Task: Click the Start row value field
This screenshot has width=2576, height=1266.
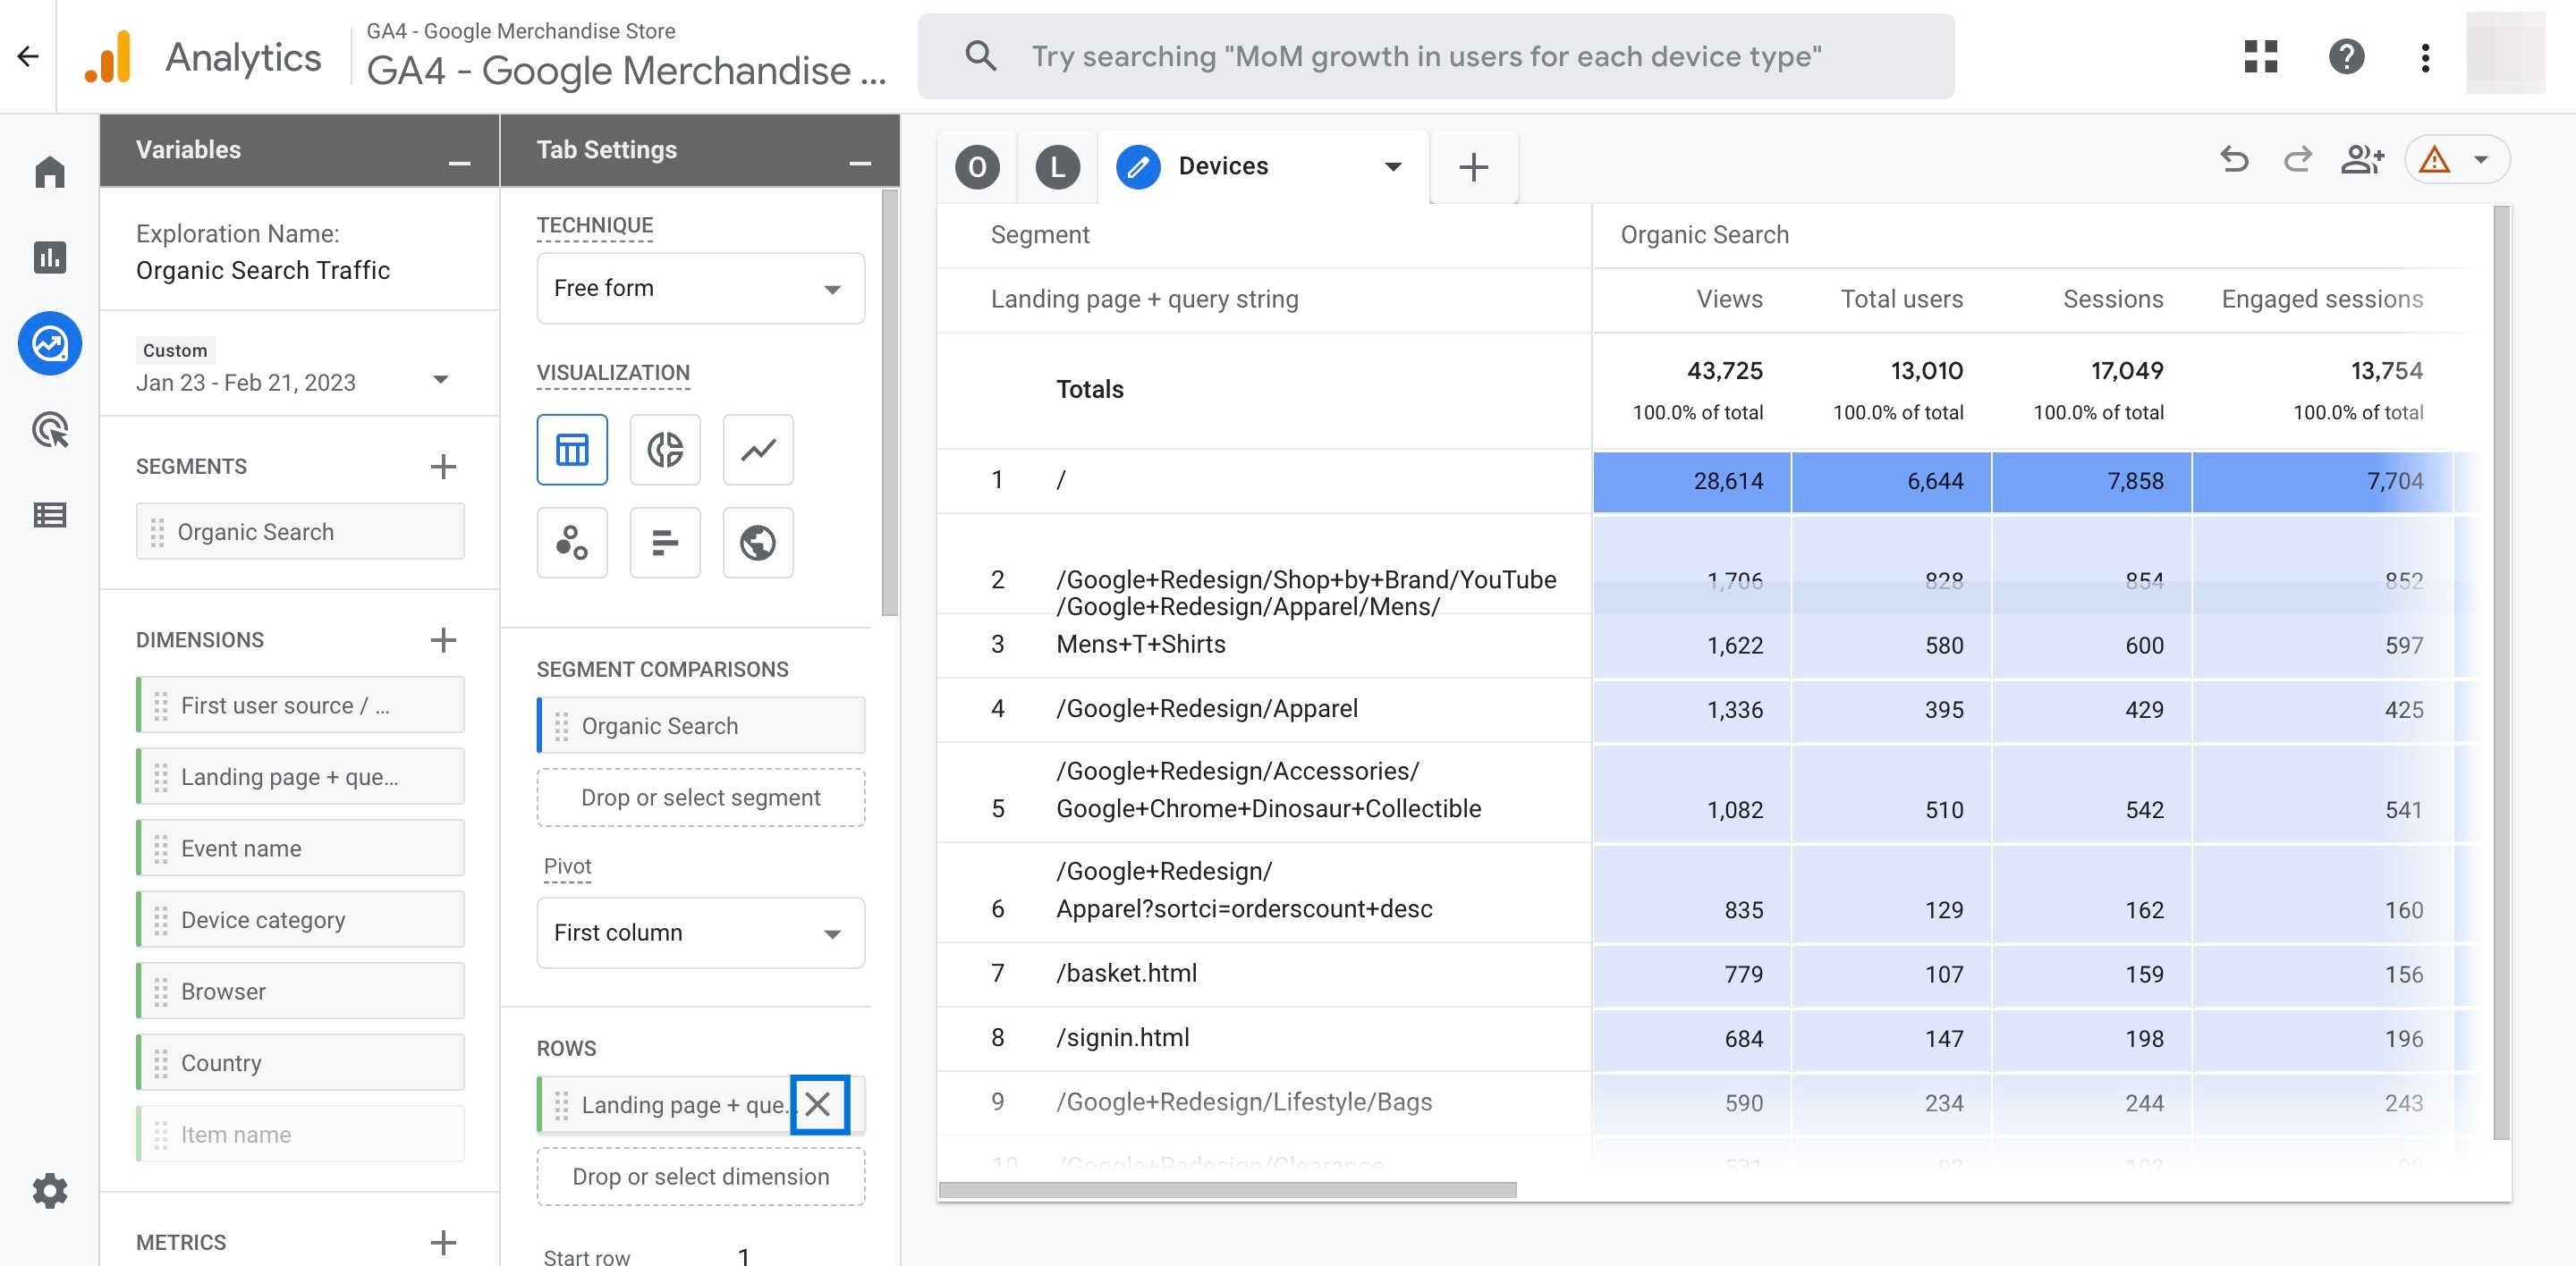Action: pyautogui.click(x=743, y=1255)
